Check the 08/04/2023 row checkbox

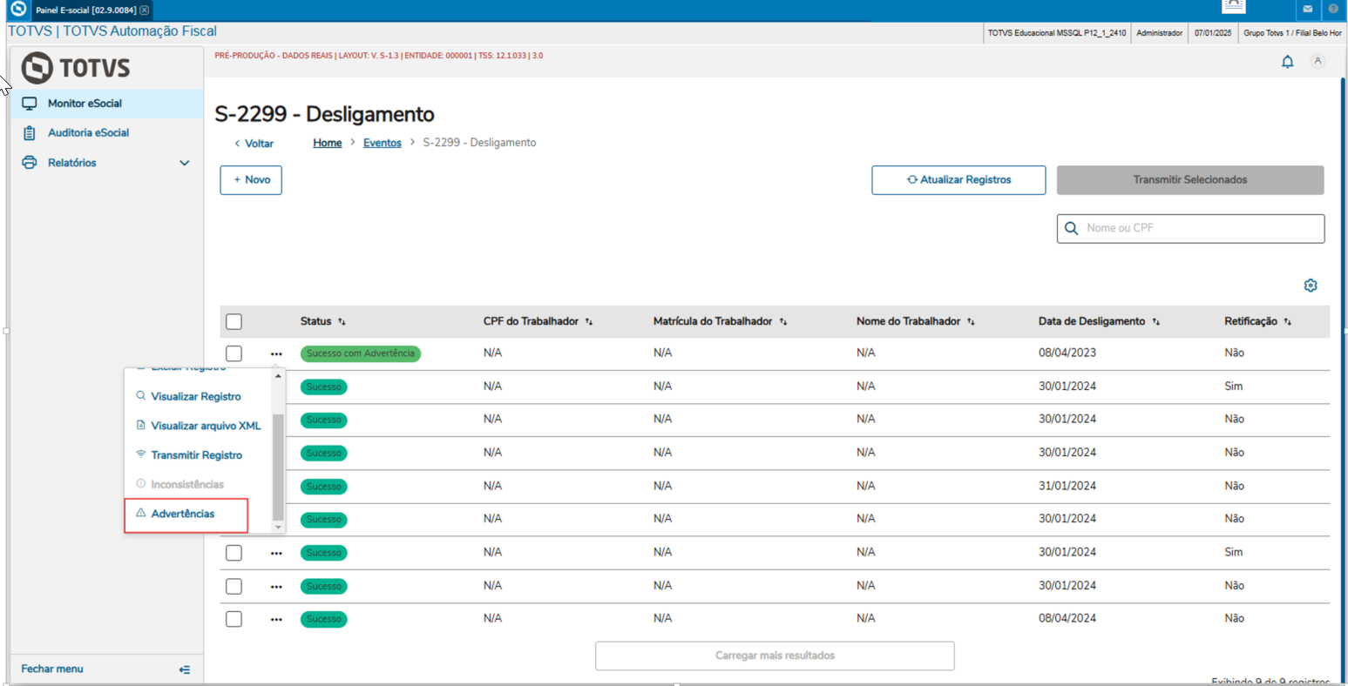coord(234,353)
